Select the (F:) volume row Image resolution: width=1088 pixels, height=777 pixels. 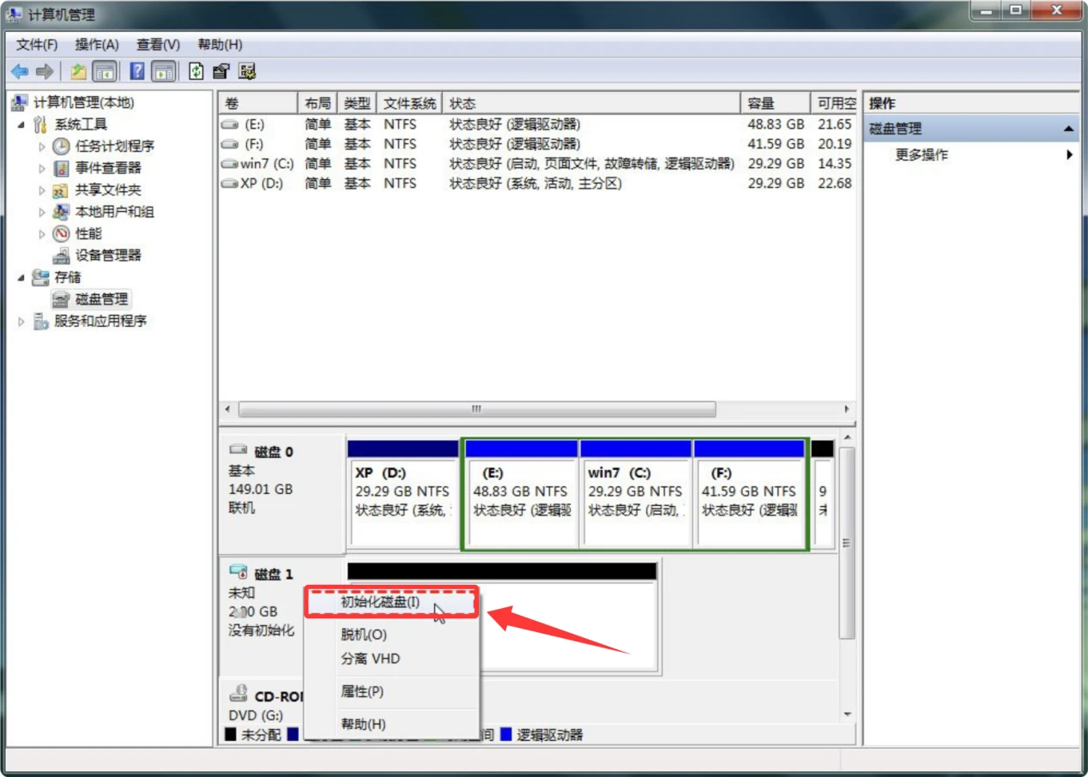click(x=537, y=144)
